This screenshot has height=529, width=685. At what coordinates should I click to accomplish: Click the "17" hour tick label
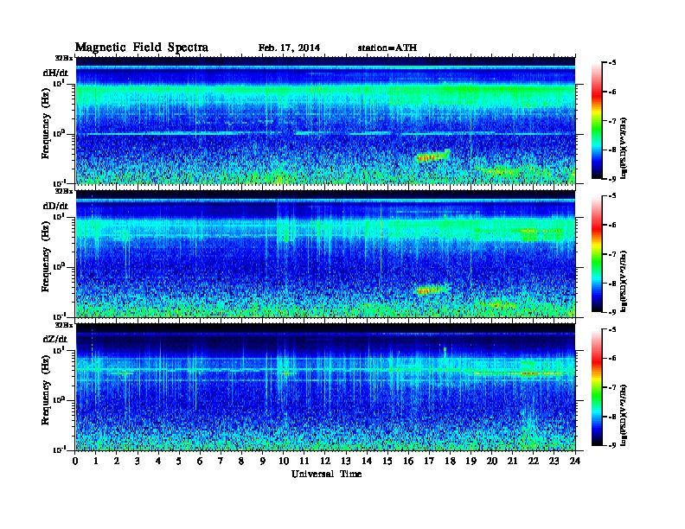click(429, 461)
